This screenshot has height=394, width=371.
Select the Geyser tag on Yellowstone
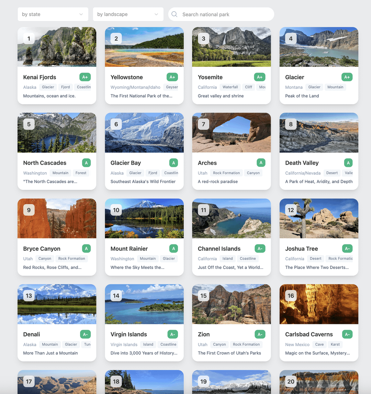pos(172,87)
